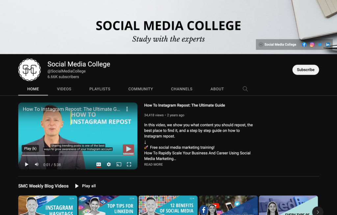
Task: Click the video title overlay in player
Action: tap(71, 109)
